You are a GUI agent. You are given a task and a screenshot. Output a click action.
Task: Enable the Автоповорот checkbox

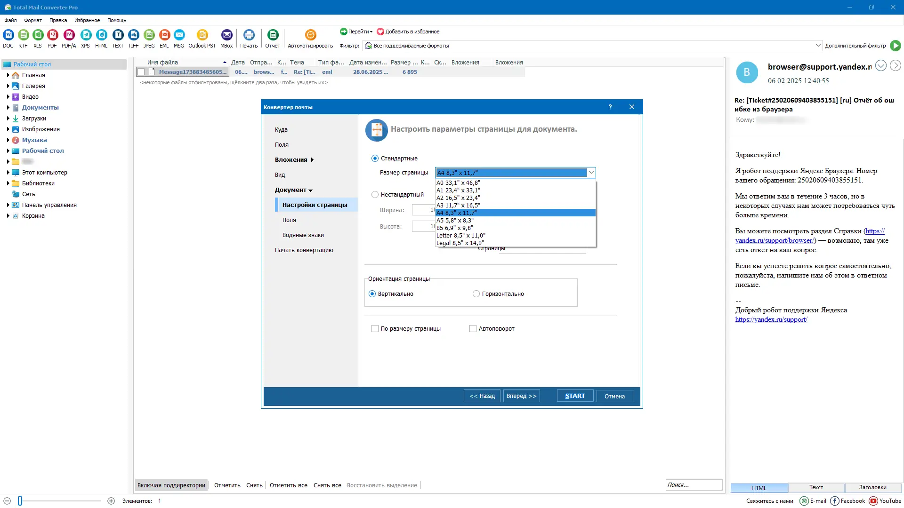473,328
